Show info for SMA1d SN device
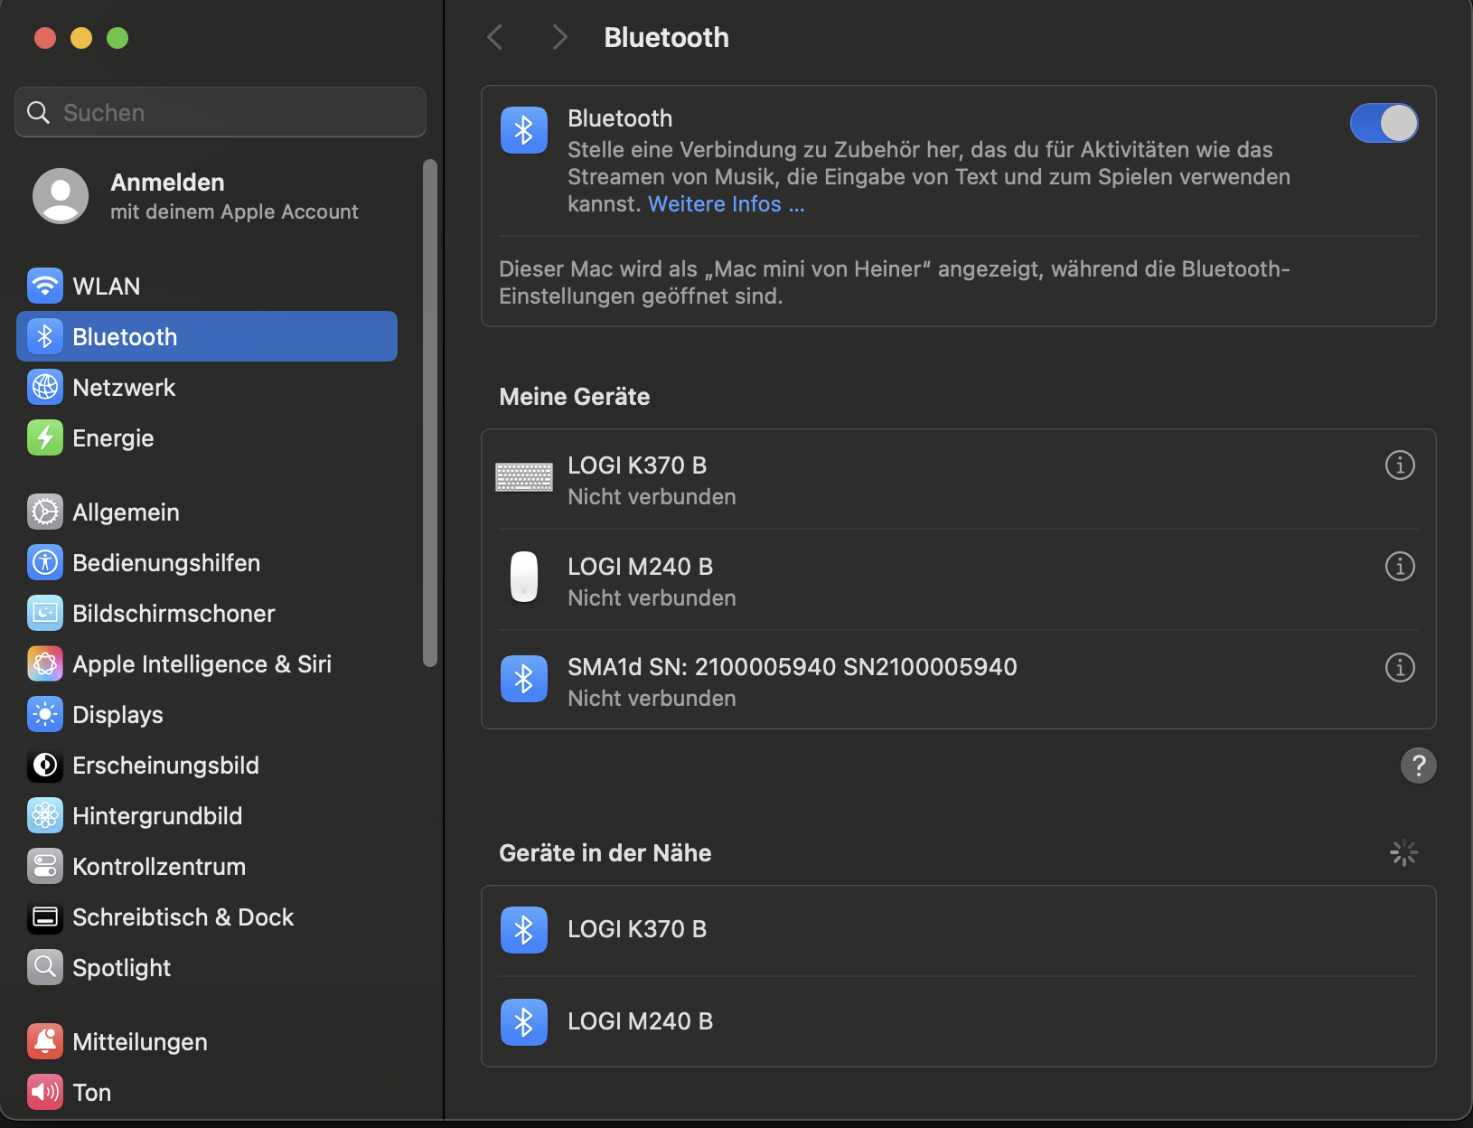The width and height of the screenshot is (1473, 1128). [x=1400, y=668]
